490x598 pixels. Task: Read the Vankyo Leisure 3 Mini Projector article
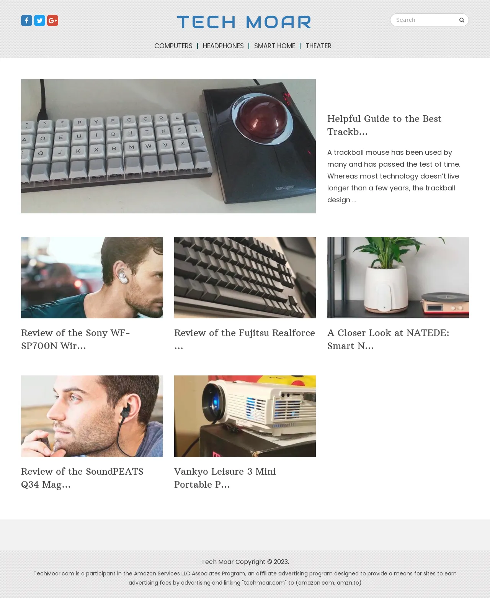tap(225, 478)
